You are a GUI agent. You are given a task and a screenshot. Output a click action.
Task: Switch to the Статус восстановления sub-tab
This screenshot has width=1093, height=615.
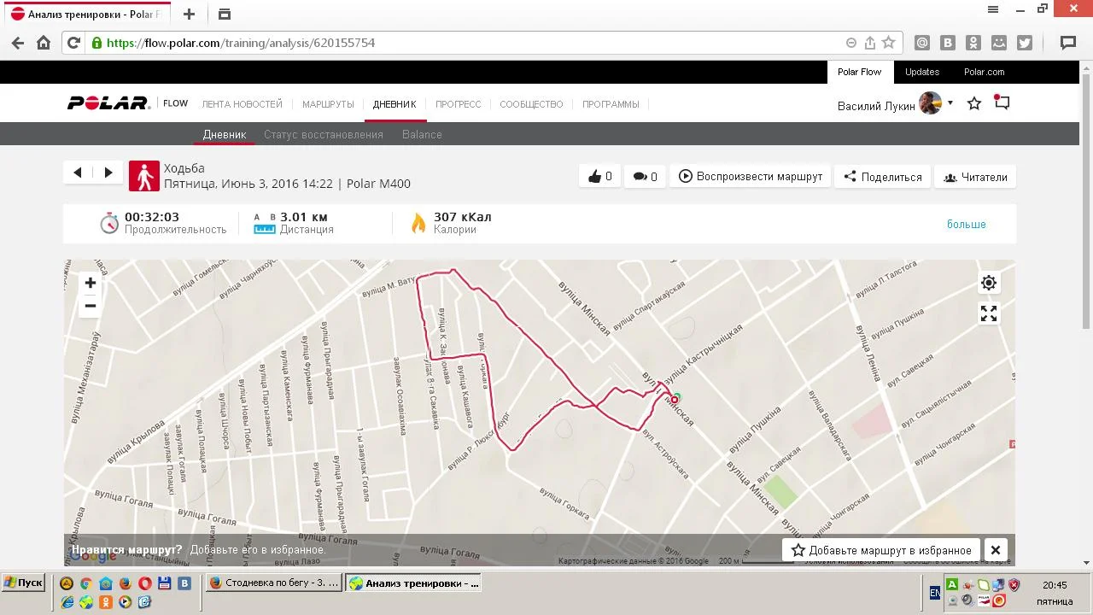[x=324, y=134]
